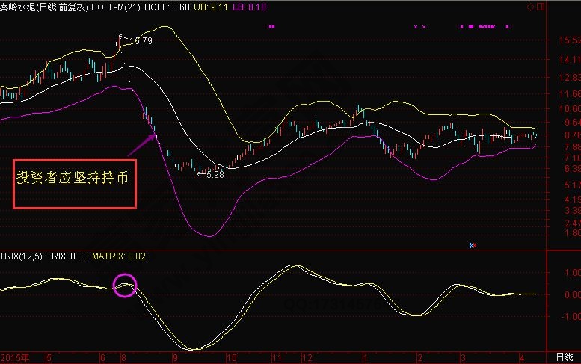
Task: Click the TRIX: 0.03 value
Action: 67,256
